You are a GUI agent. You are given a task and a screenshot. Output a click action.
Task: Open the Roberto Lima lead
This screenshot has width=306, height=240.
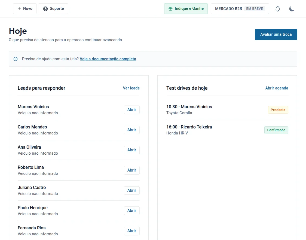pos(132,170)
